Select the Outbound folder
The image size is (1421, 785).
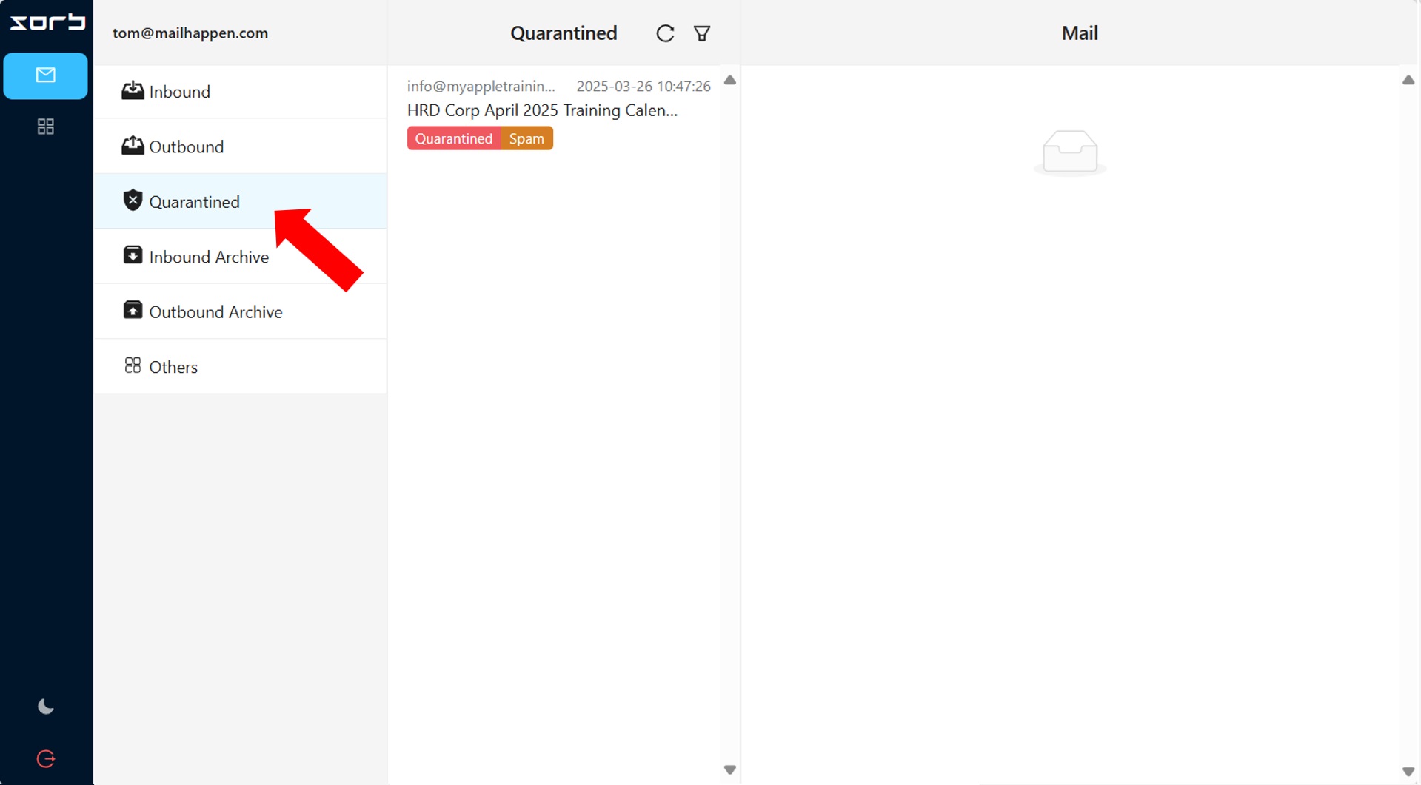[x=186, y=146]
